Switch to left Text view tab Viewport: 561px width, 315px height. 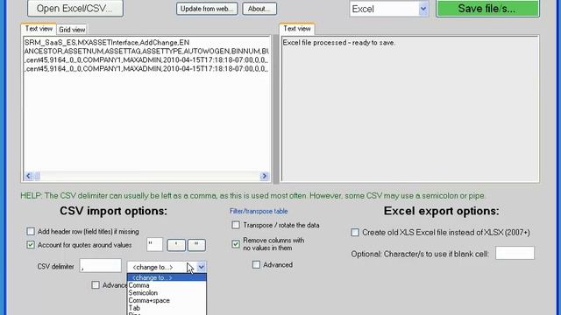39,29
